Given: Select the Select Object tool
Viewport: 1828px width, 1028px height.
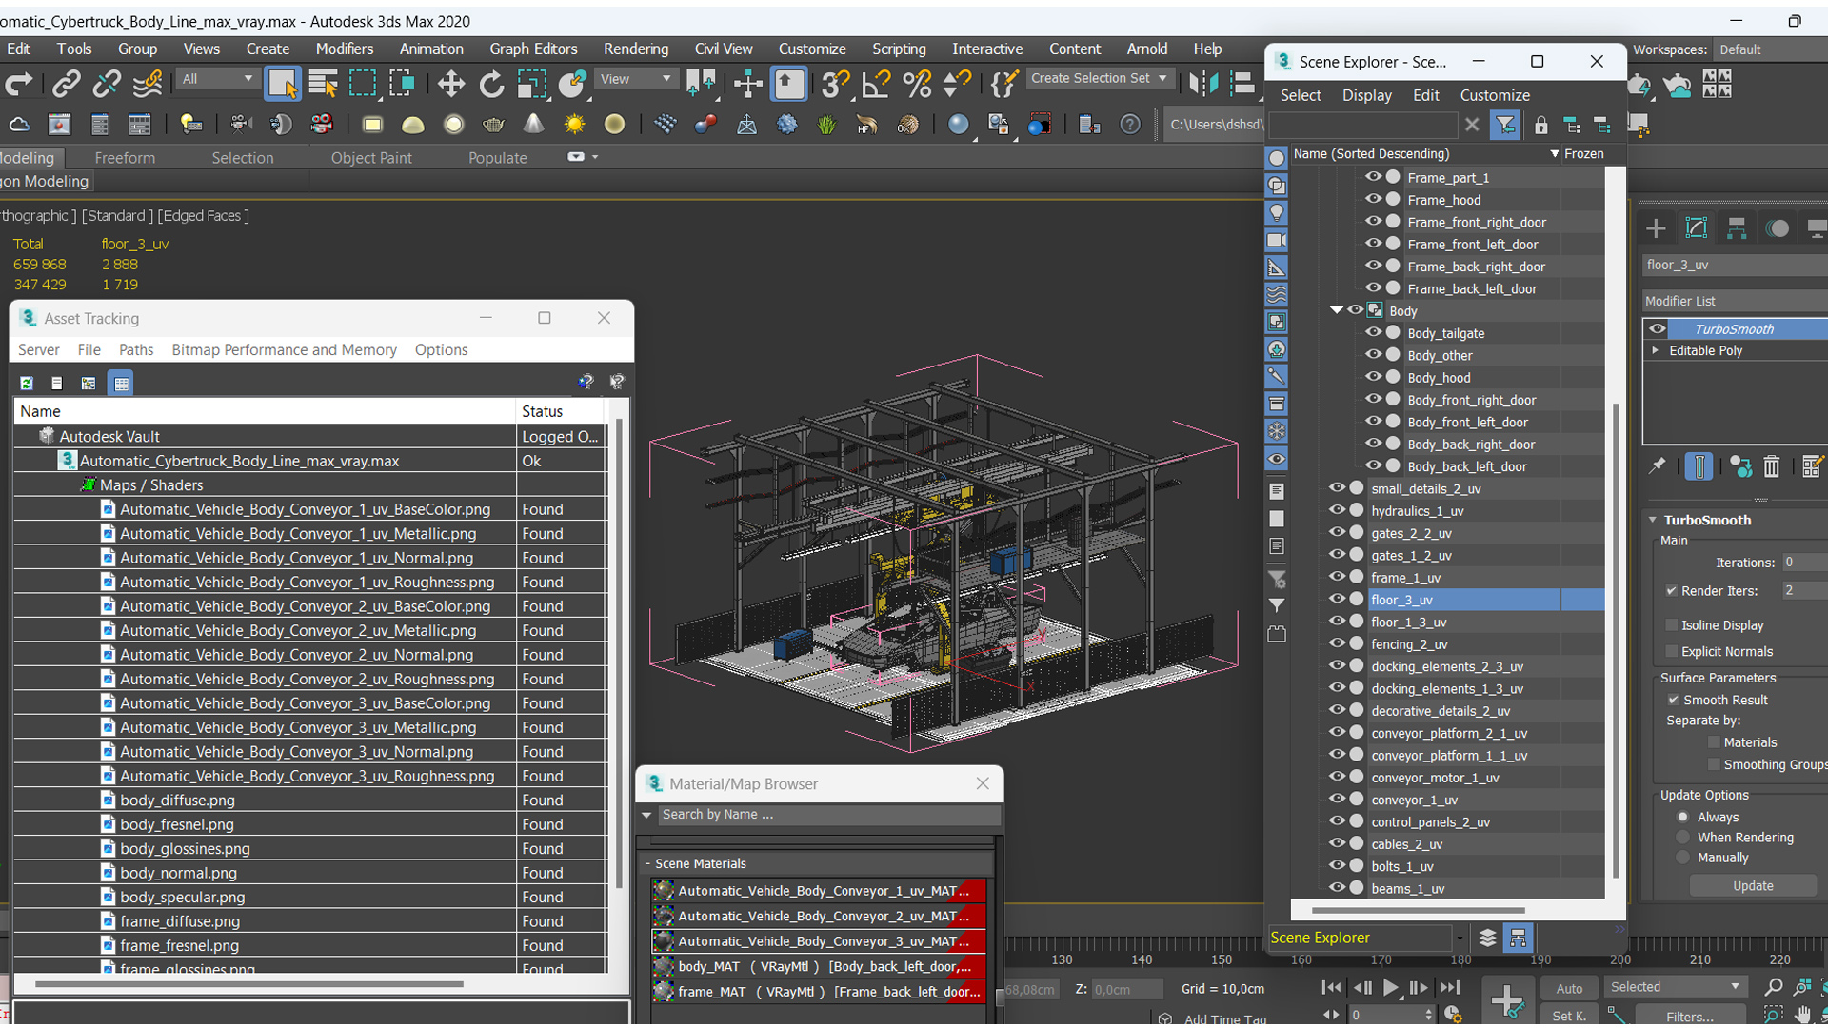Looking at the screenshot, I should click(x=282, y=84).
